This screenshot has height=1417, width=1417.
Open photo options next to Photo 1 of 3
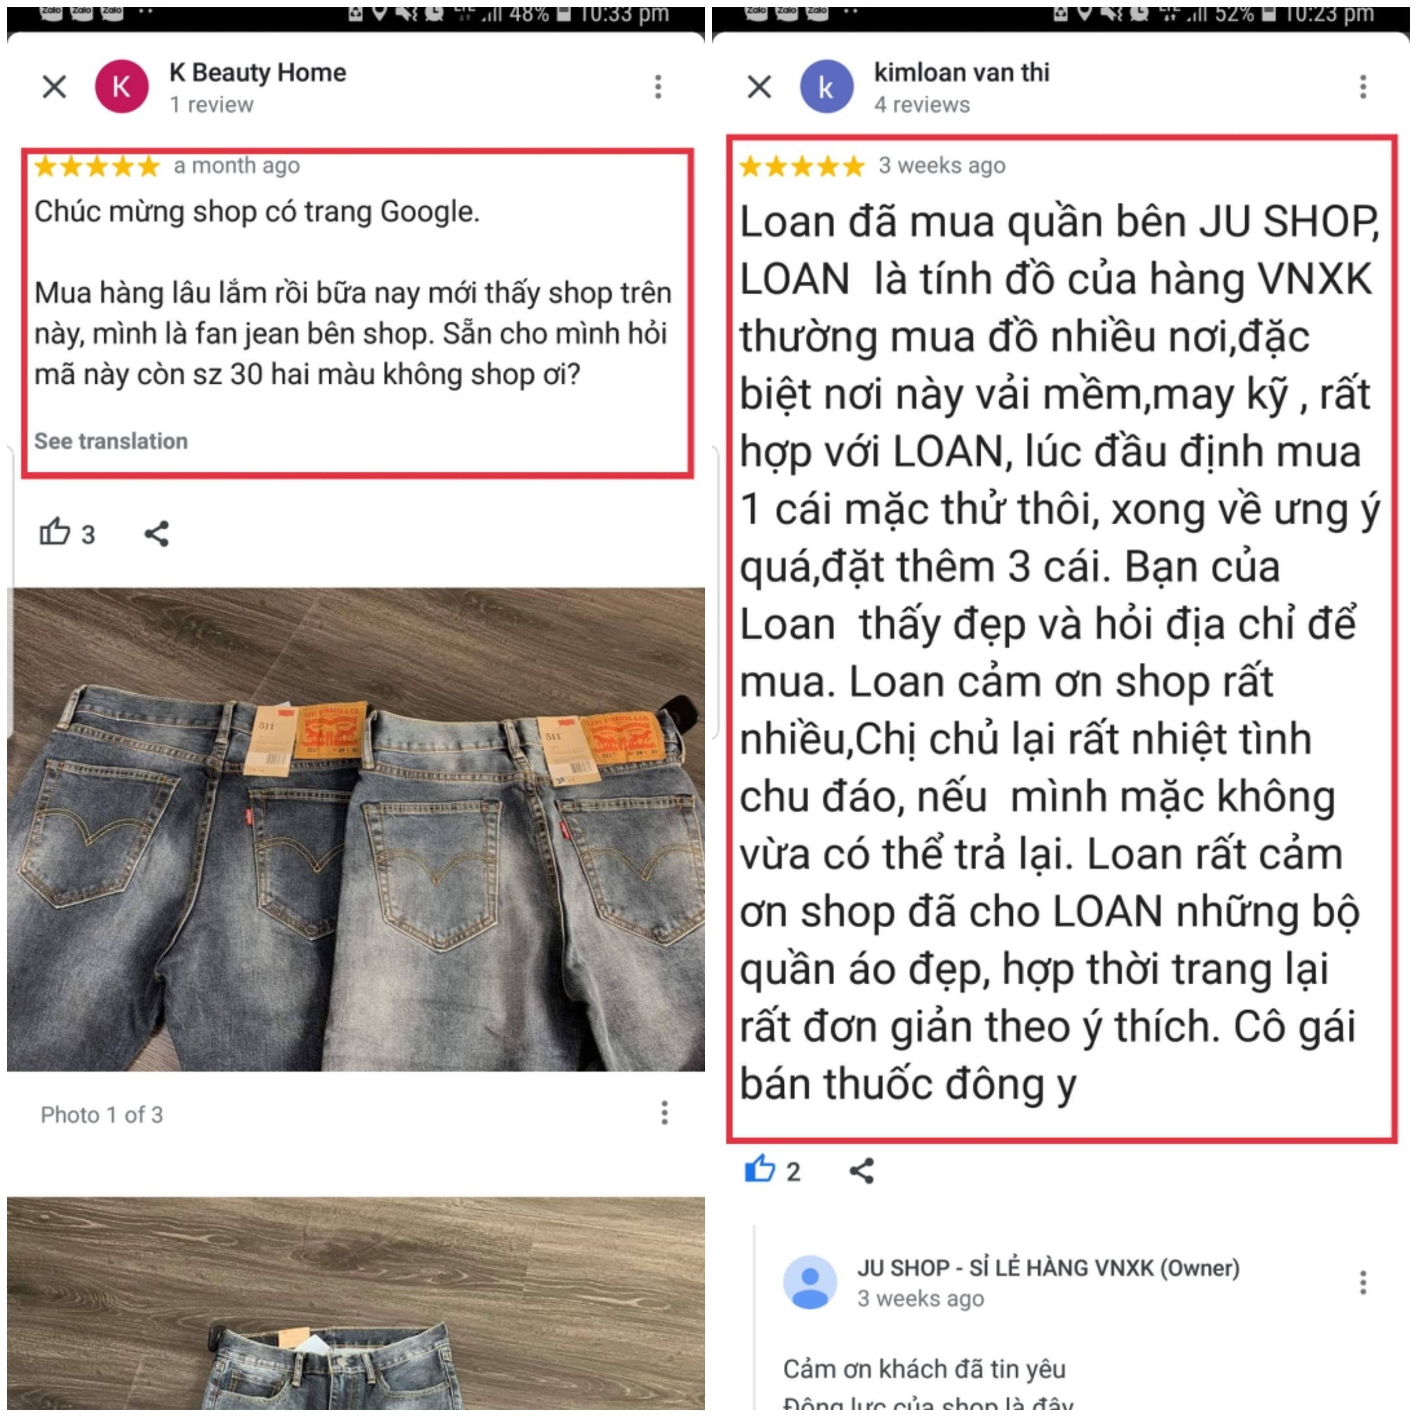coord(664,1113)
